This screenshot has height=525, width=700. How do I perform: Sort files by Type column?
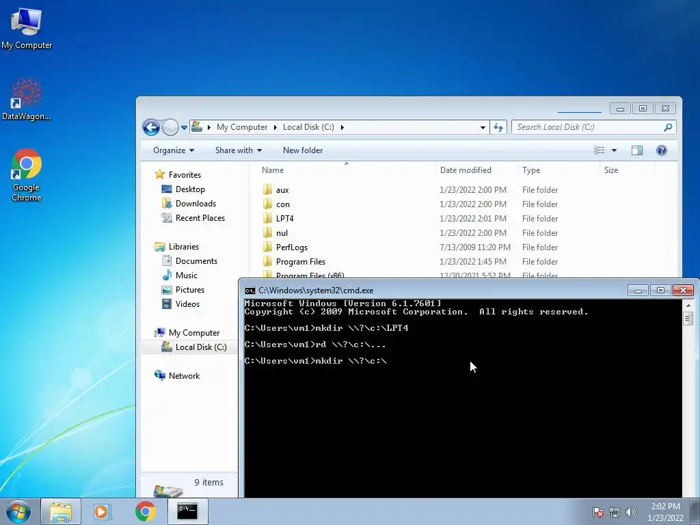point(530,170)
